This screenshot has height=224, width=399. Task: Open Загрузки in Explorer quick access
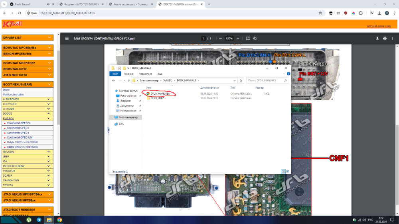125,101
